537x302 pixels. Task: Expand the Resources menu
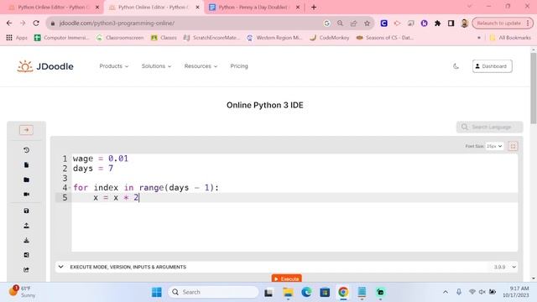tap(201, 66)
